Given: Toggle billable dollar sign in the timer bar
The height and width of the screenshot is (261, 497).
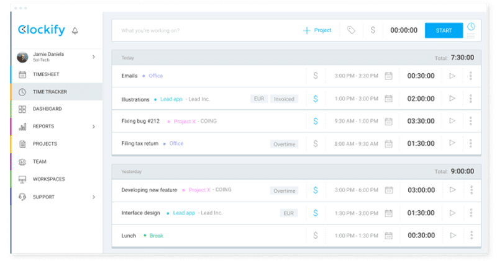Looking at the screenshot, I should (x=373, y=30).
